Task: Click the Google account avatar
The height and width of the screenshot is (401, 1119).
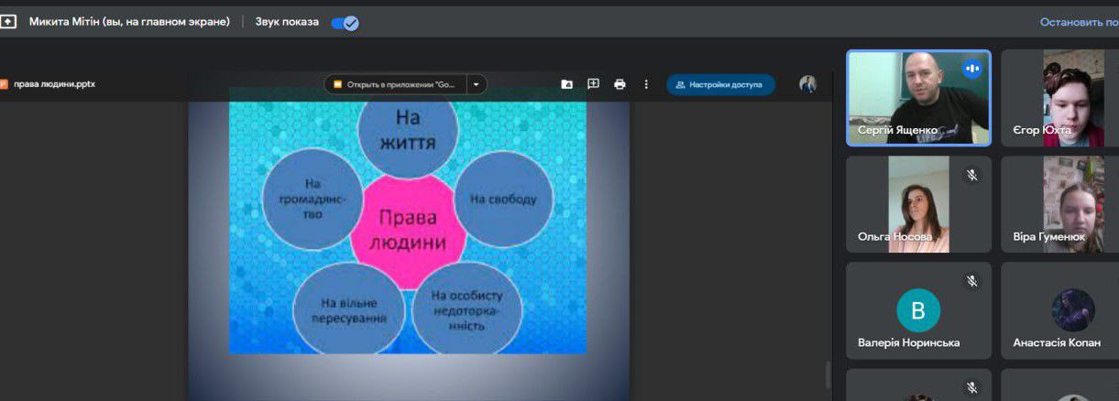Action: coord(807,84)
